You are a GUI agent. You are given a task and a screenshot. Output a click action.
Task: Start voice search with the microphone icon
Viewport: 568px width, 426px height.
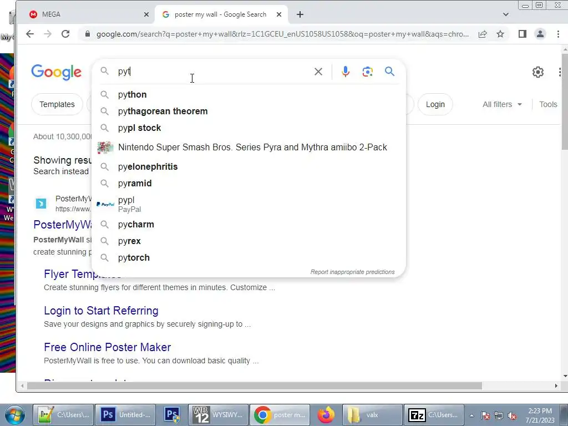coord(346,72)
